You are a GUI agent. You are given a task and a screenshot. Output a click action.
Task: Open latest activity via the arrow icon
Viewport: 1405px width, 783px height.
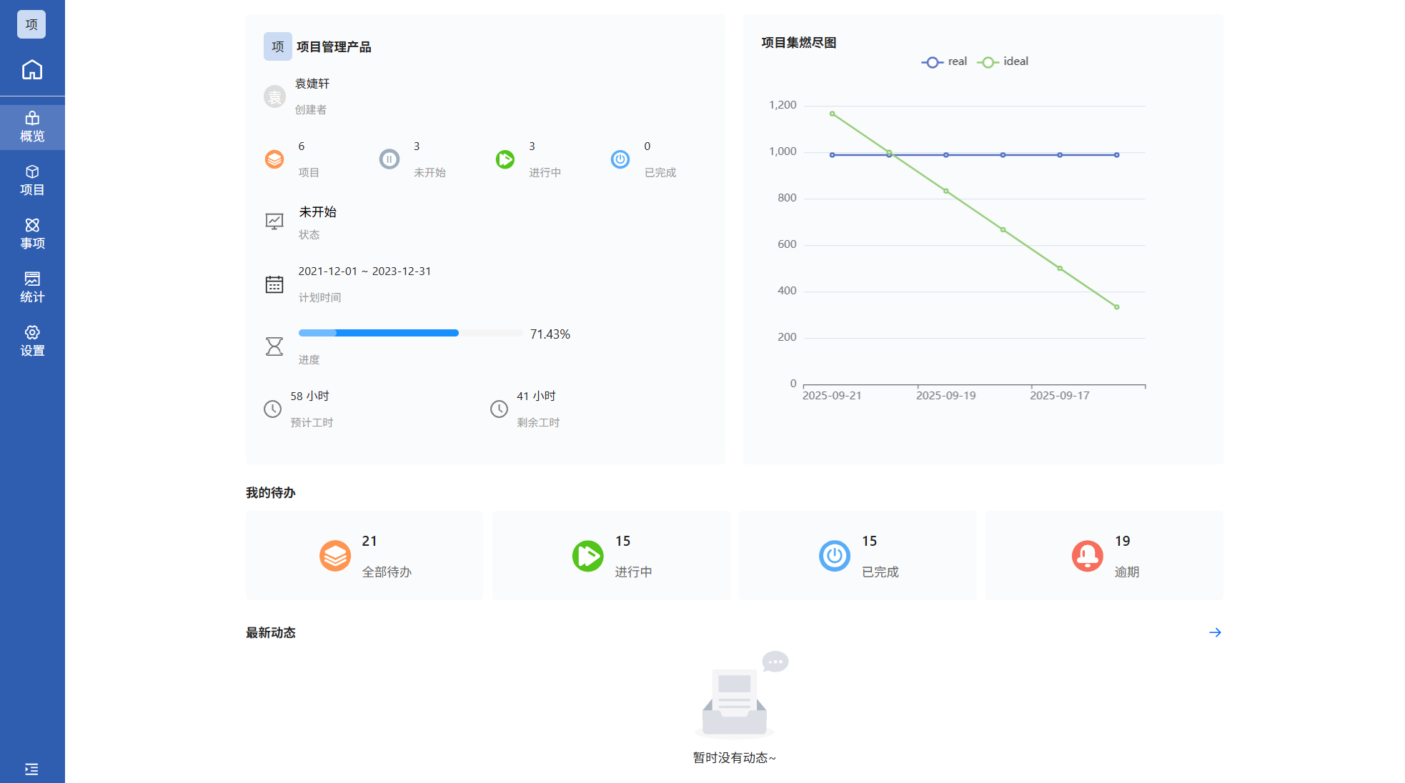click(1215, 633)
